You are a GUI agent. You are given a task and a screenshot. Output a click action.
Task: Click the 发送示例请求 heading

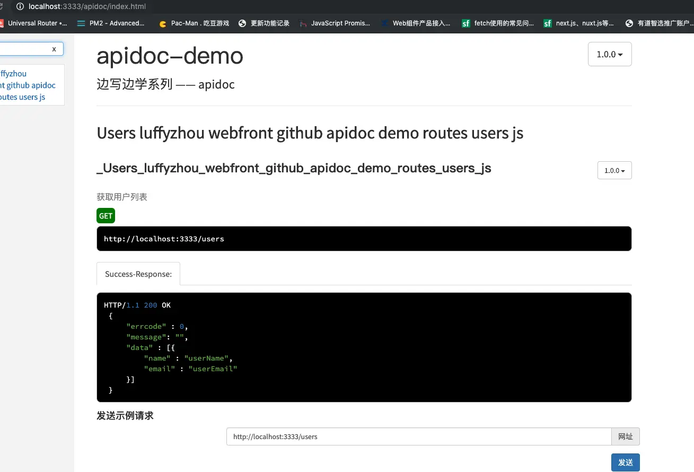point(125,416)
